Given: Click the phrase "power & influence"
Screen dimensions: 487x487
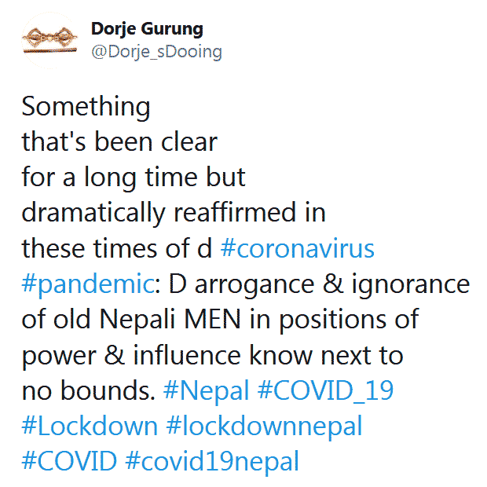Looking at the screenshot, I should click(131, 356).
